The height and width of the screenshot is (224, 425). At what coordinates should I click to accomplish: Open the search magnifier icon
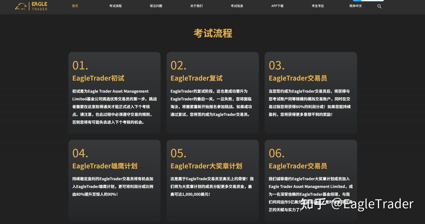[x=380, y=6]
